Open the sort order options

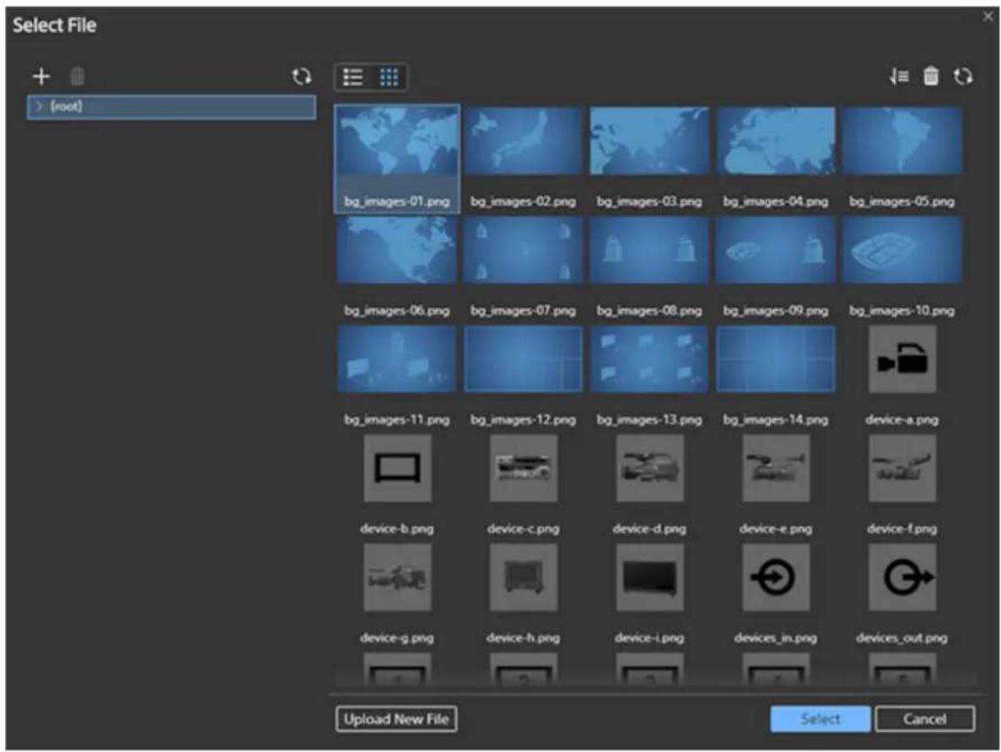(899, 77)
